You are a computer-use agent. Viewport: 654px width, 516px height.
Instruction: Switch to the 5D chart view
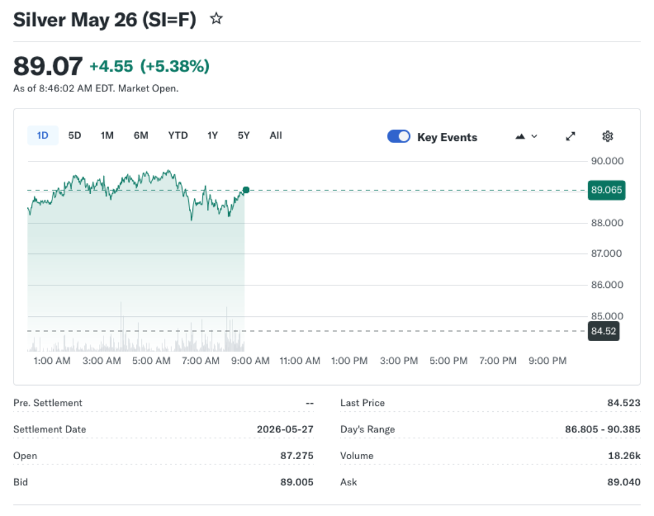[x=74, y=135]
